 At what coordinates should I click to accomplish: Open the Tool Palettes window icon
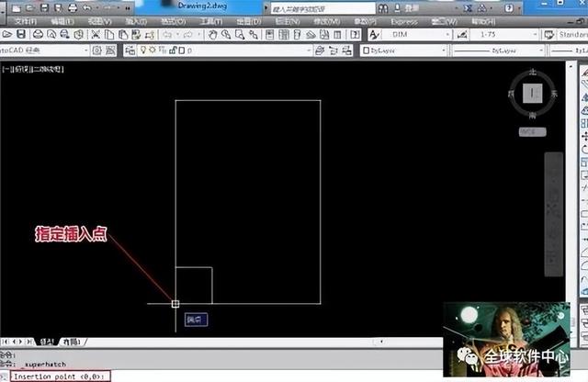point(297,35)
